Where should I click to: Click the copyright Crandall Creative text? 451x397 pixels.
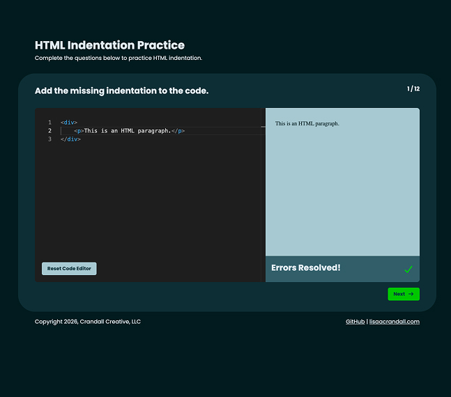click(x=88, y=321)
